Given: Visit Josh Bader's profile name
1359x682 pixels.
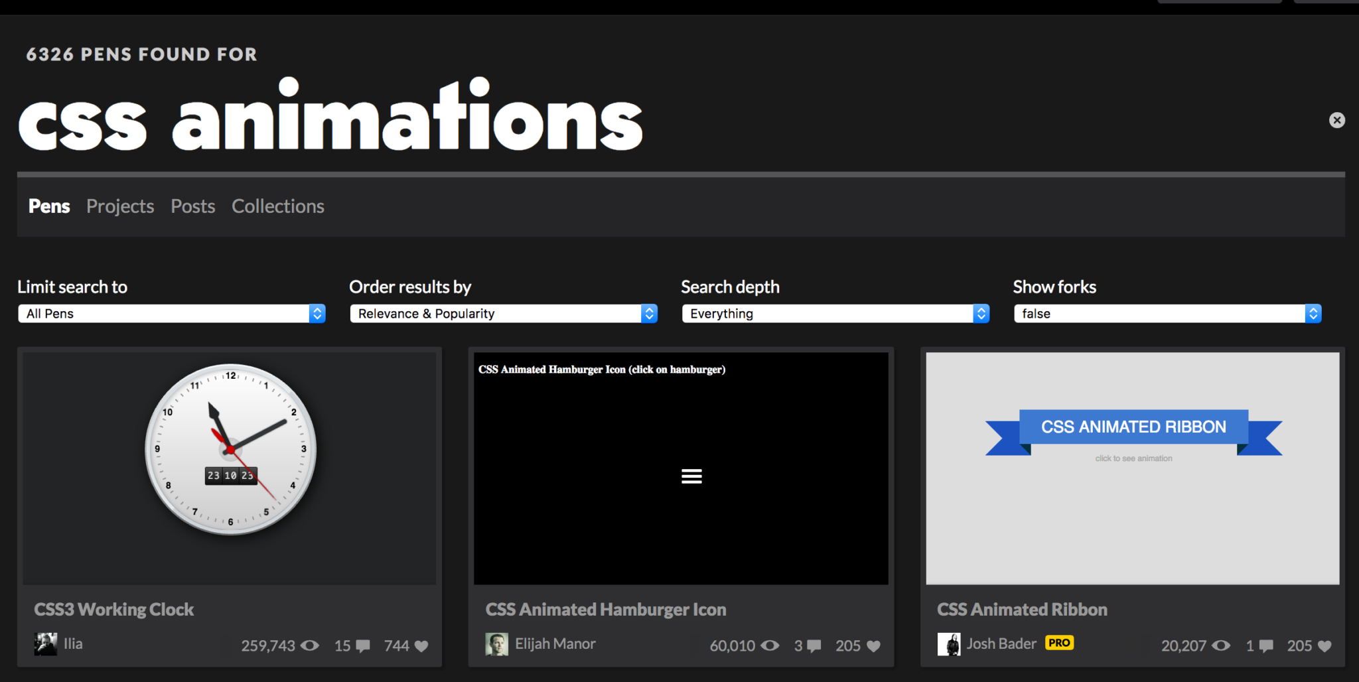Looking at the screenshot, I should [1001, 644].
